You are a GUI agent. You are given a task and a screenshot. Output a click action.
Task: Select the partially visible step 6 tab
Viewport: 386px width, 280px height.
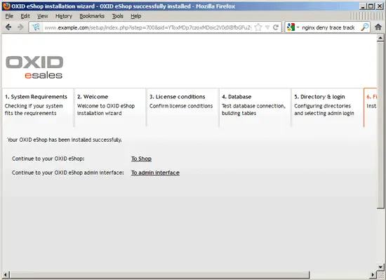pos(371,107)
